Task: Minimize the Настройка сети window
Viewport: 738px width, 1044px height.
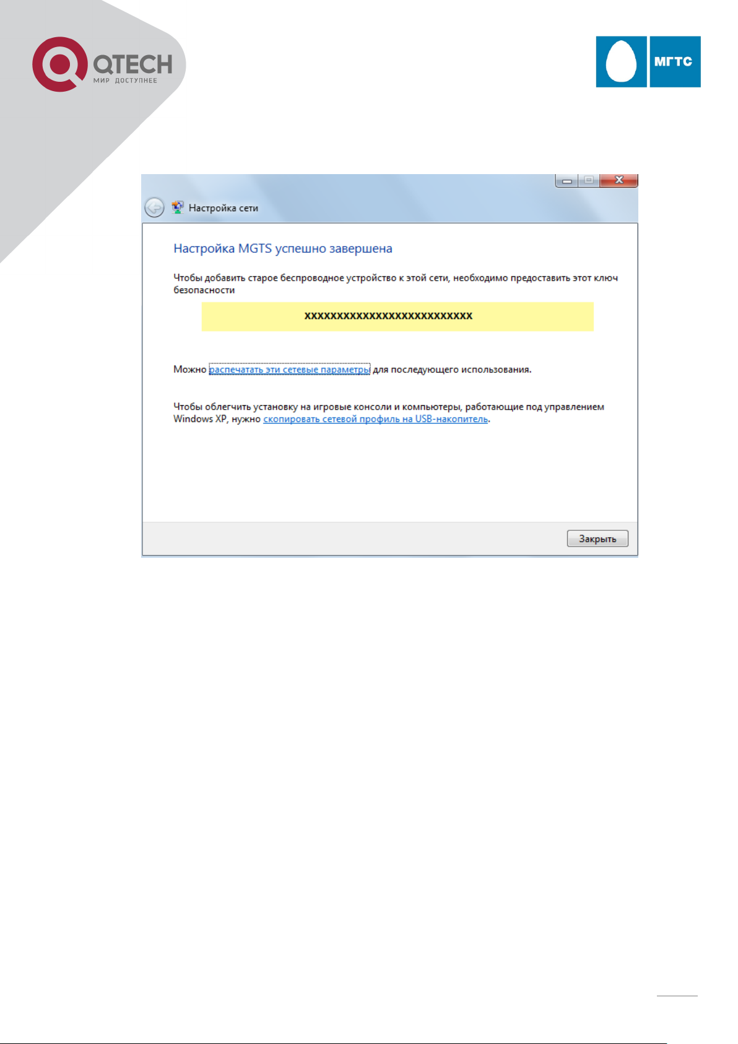Action: 567,180
